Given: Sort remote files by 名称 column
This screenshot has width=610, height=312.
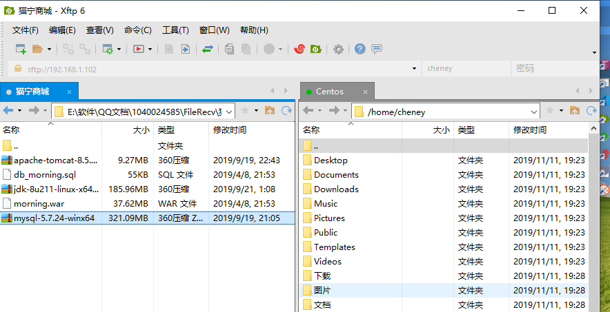Looking at the screenshot, I should (350, 130).
